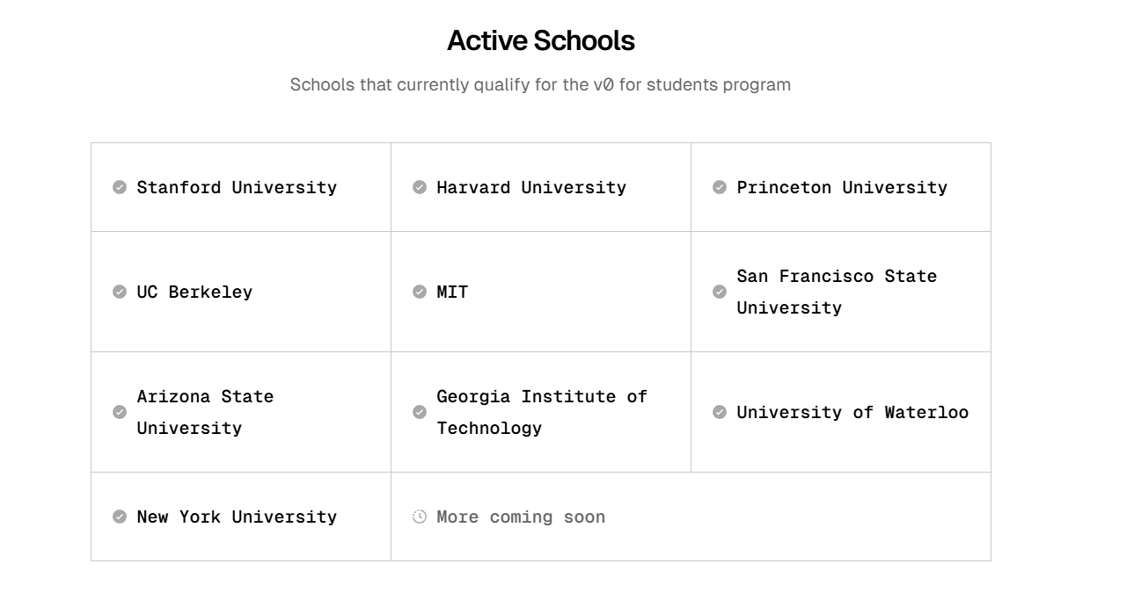This screenshot has height=607, width=1141.
Task: Click the checkmark icon beside Stanford University
Action: tap(120, 187)
